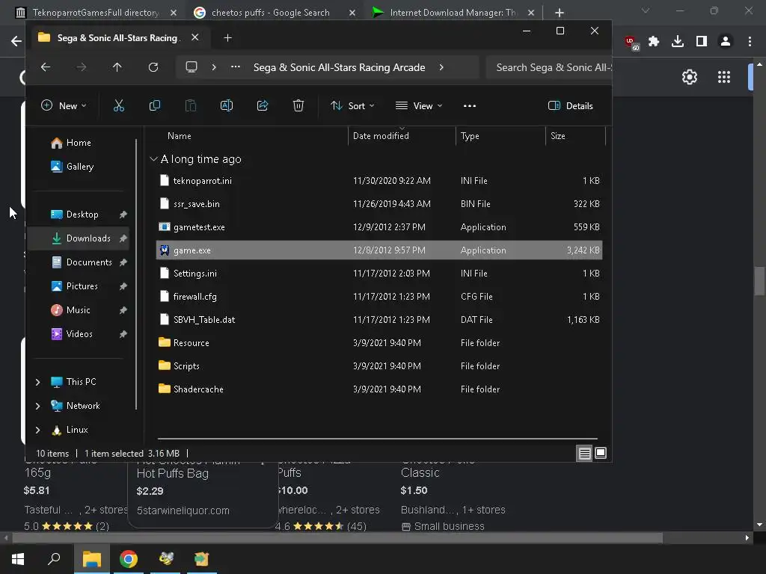Open Chrome extensions puzzle icon
The width and height of the screenshot is (766, 574).
coord(654,42)
